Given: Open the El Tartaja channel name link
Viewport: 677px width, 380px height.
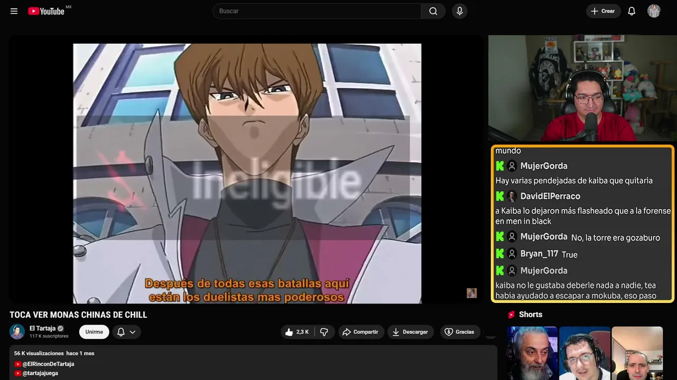Looking at the screenshot, I should [42, 328].
